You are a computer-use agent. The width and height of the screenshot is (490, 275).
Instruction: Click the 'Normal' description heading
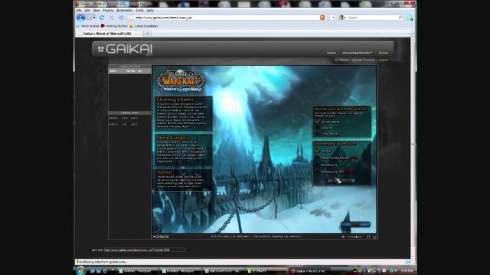click(165, 172)
